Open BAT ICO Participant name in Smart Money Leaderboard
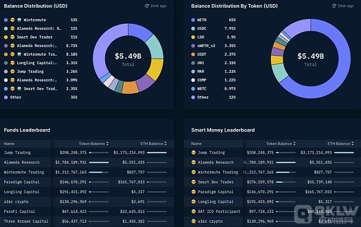This screenshot has width=361, height=227. 219,212
